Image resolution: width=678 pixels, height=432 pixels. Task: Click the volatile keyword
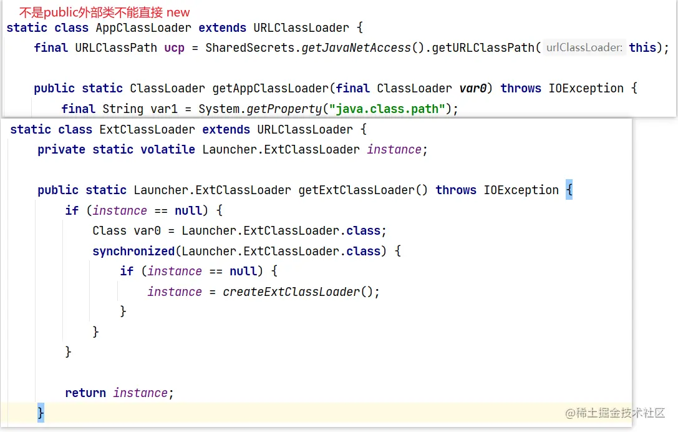(x=168, y=149)
